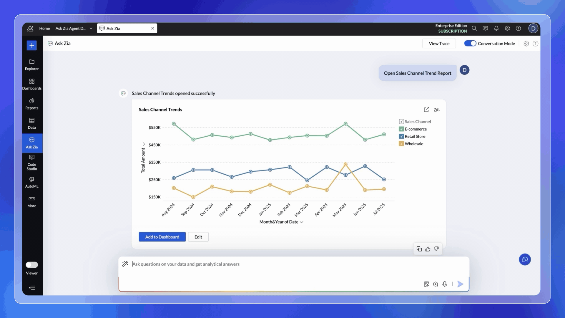Expand the Total Amount axis chevron

144,144
